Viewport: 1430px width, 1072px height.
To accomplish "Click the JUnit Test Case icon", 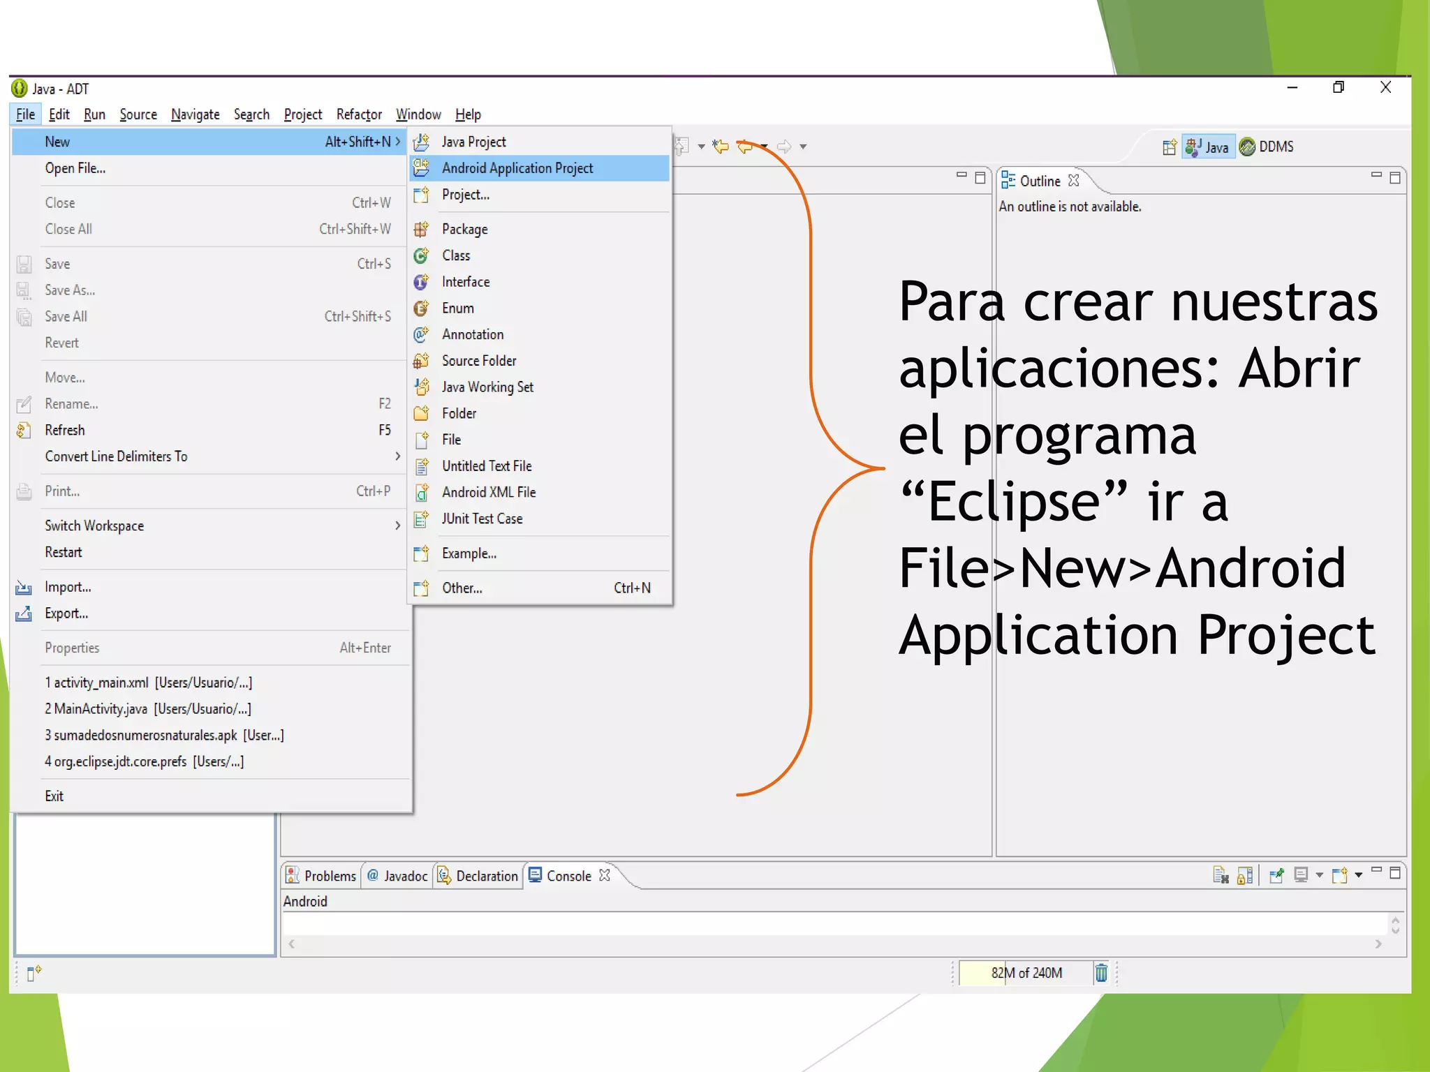I will pos(421,519).
